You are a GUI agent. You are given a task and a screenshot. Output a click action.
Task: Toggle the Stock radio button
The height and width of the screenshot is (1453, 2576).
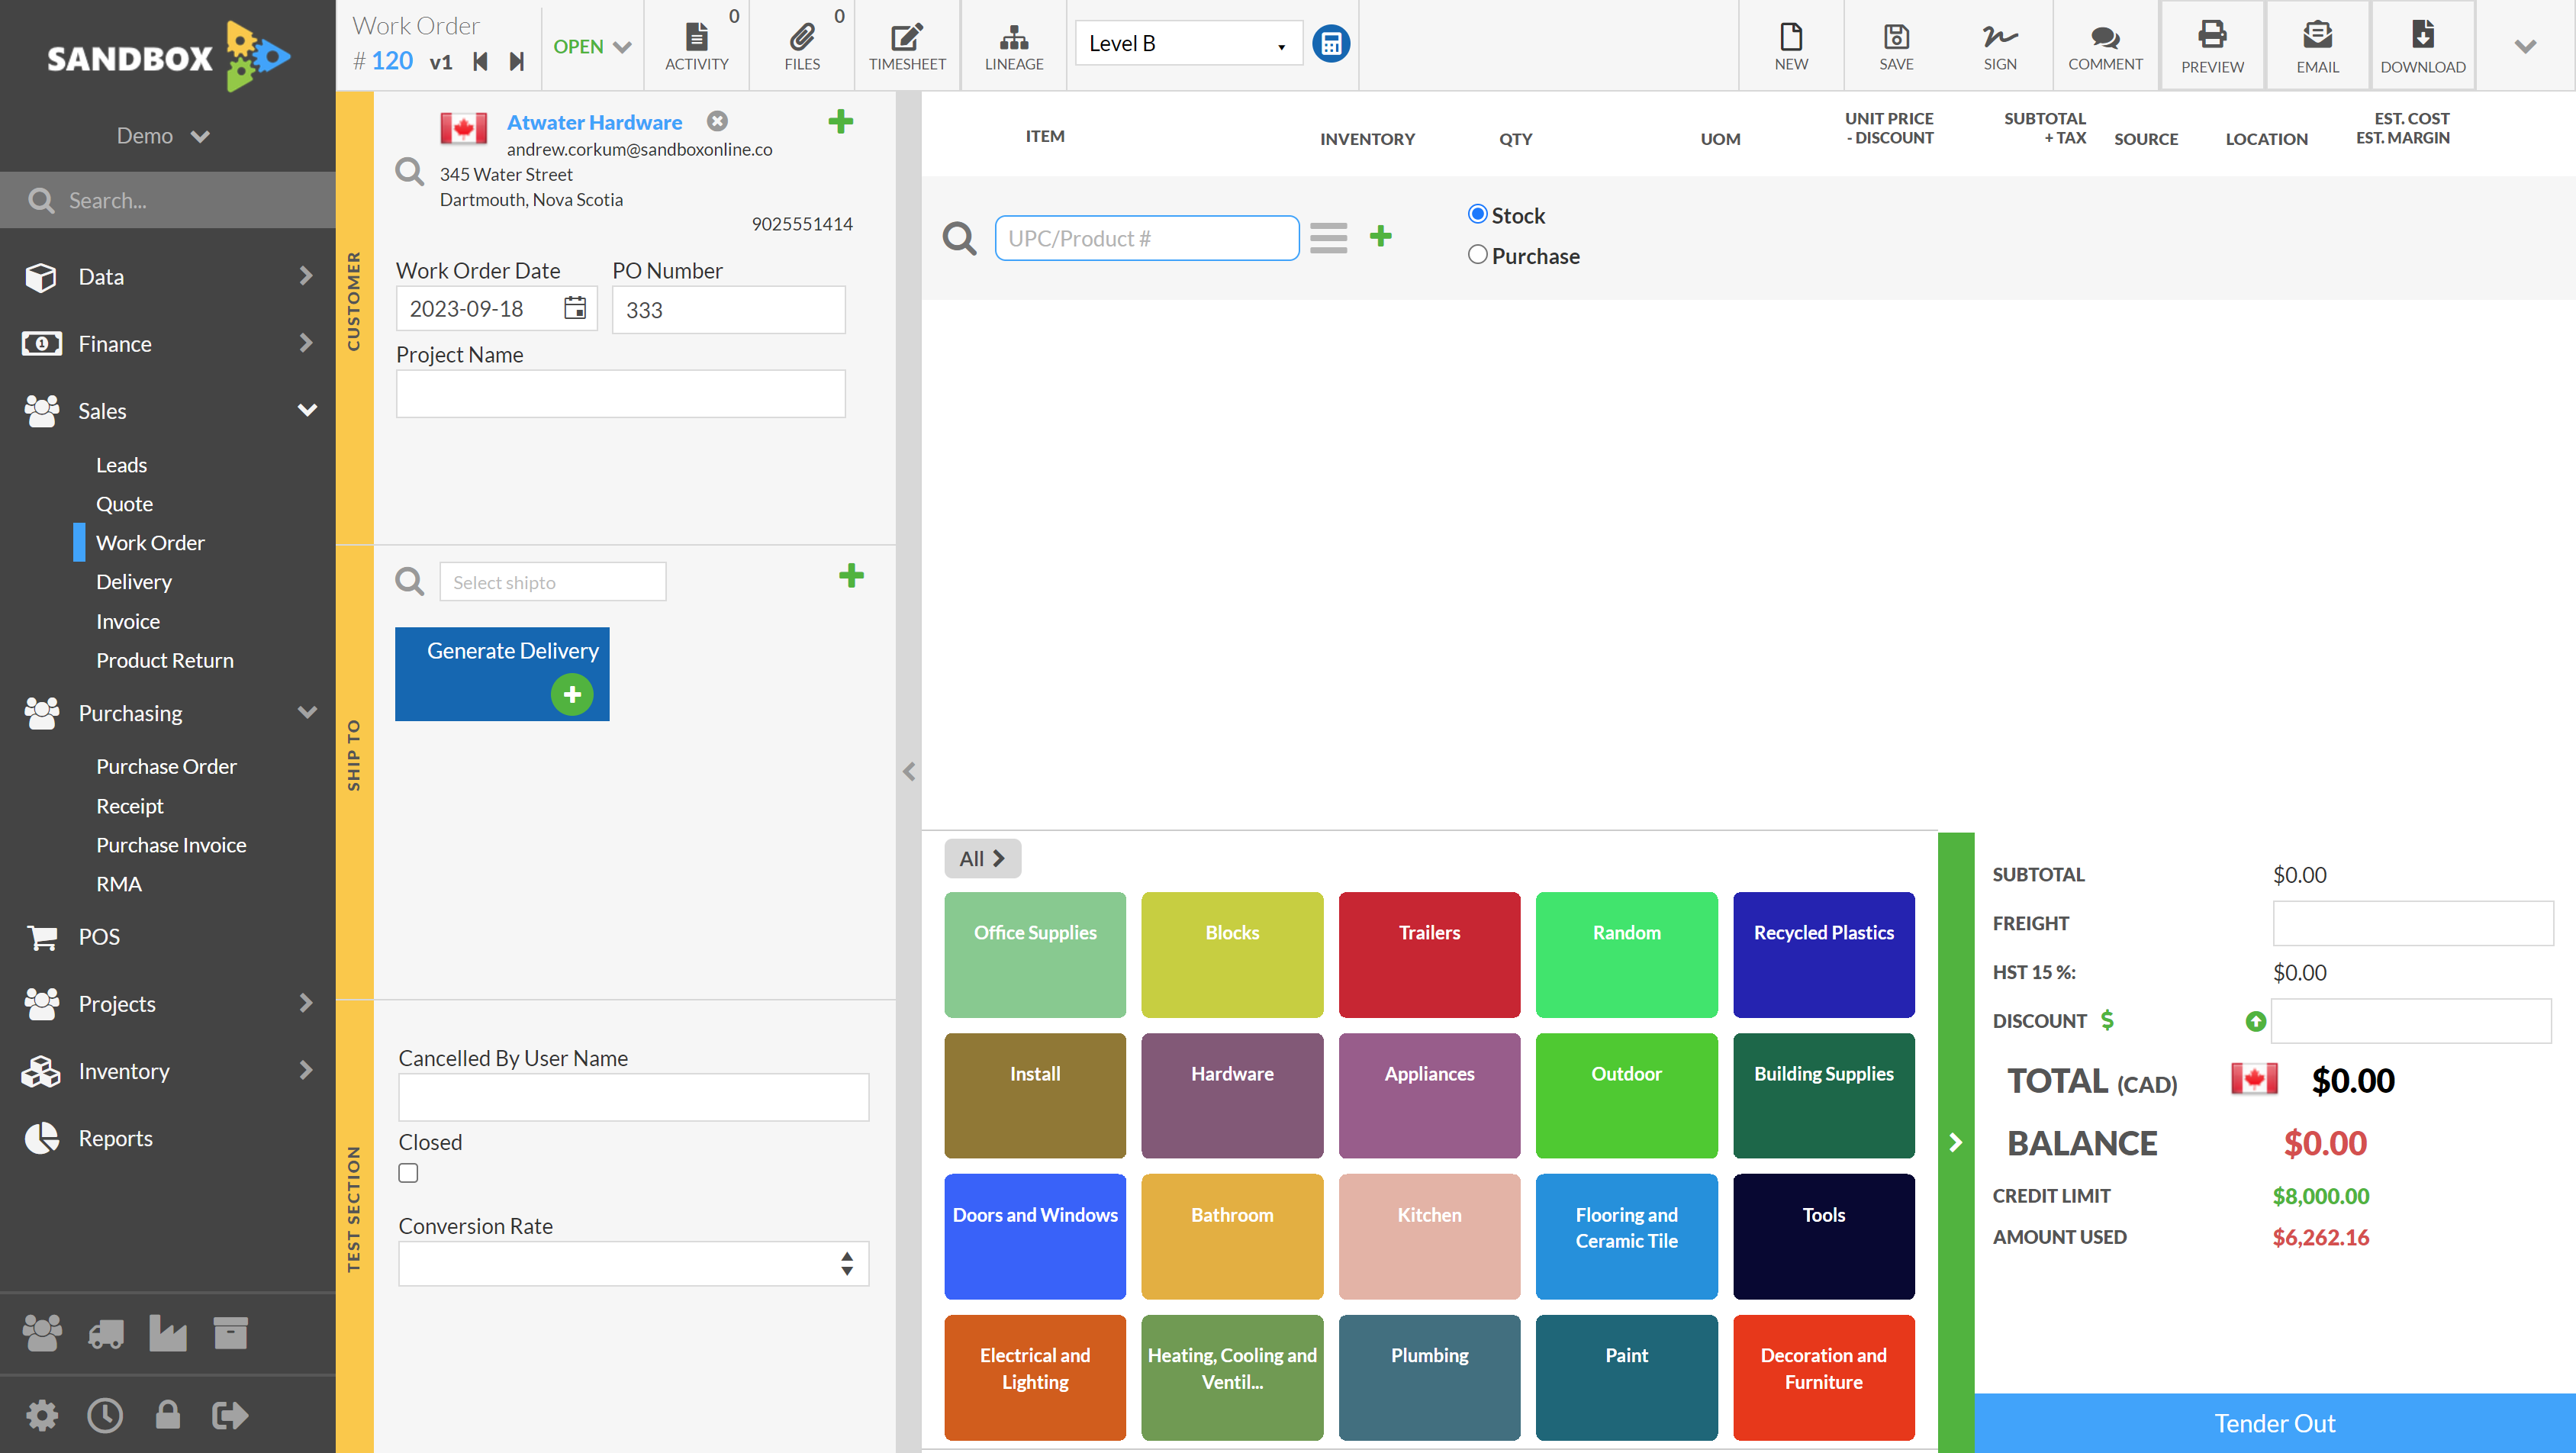pyautogui.click(x=1479, y=214)
